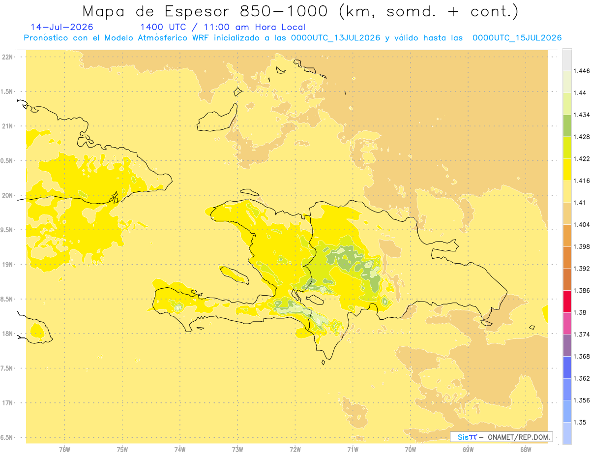The height and width of the screenshot is (456, 590).
Task: Click the longitude label '71W'
Action: click(353, 450)
